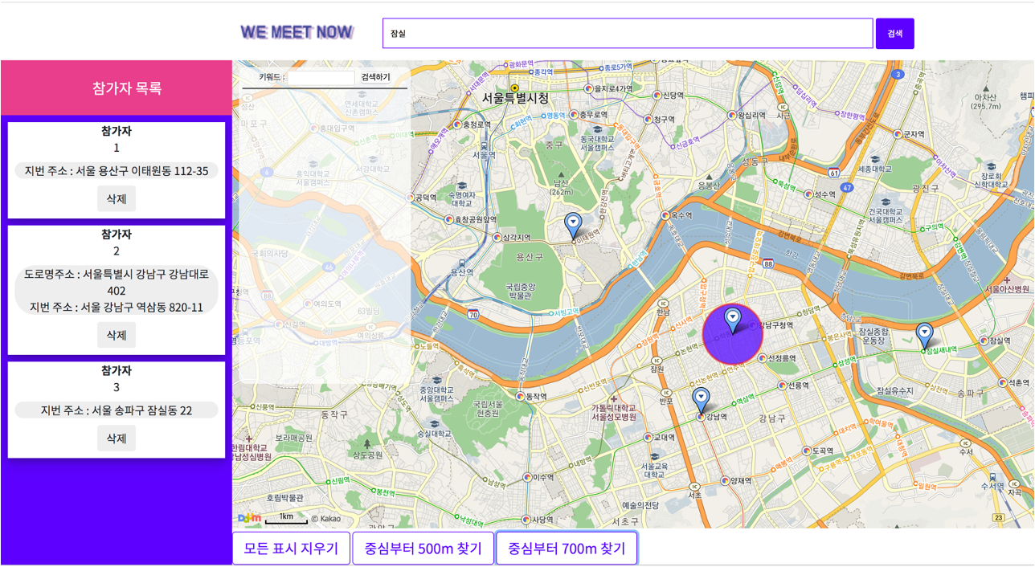Viewport: 1035px width, 567px height.
Task: Click 동작역 station icon on map
Action: click(x=520, y=397)
